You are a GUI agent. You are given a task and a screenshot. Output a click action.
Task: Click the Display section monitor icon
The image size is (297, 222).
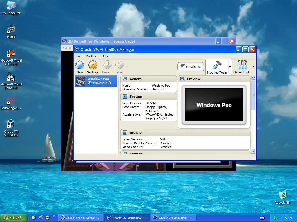pyautogui.click(x=125, y=132)
